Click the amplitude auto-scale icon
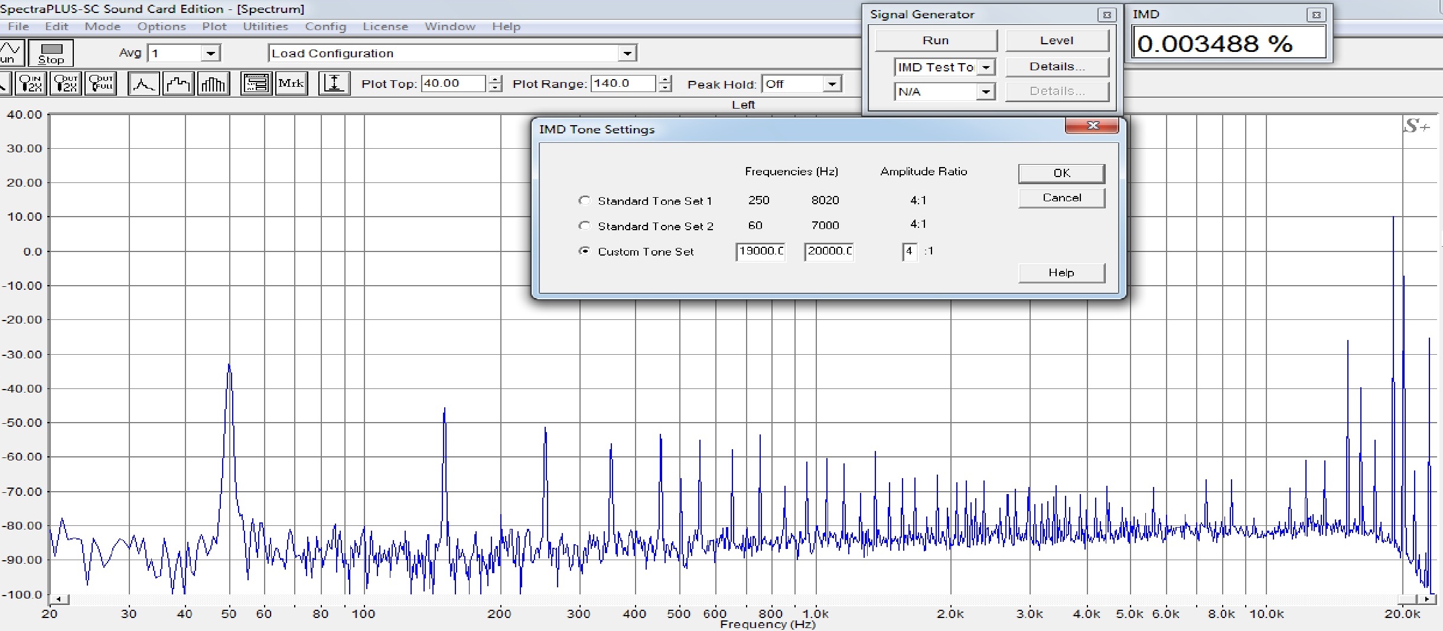 click(x=334, y=84)
